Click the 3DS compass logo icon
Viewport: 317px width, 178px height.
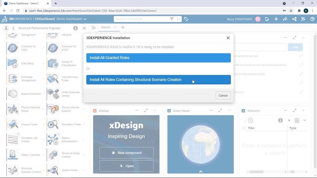[4, 19]
